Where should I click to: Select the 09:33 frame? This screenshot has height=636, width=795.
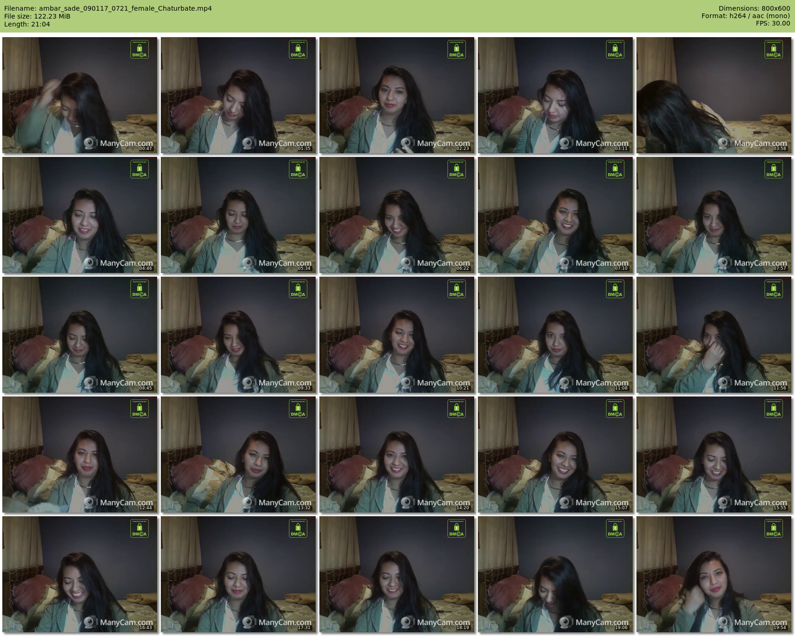tap(238, 335)
